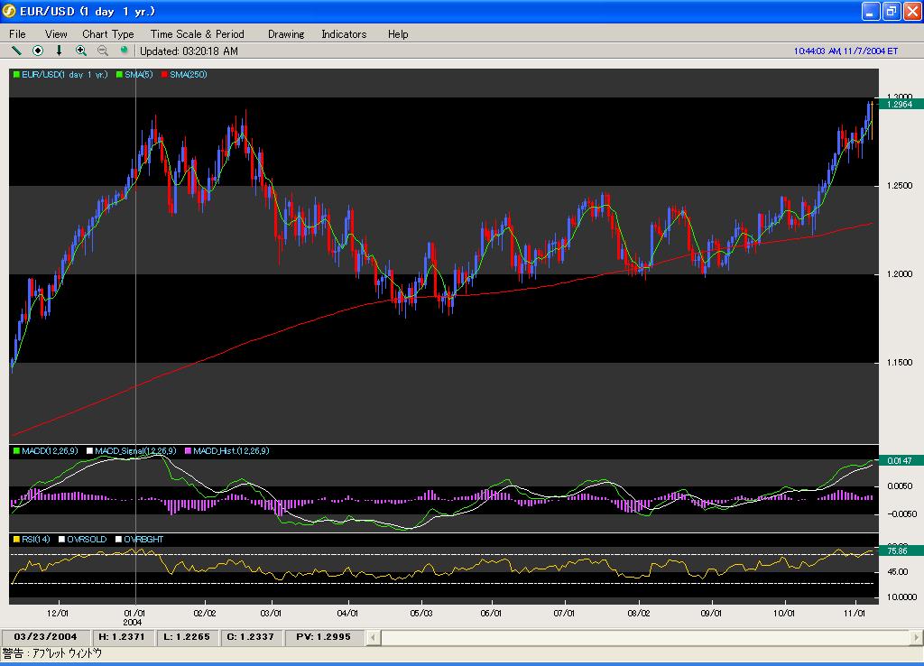Click the SMA(5) legend label

139,74
